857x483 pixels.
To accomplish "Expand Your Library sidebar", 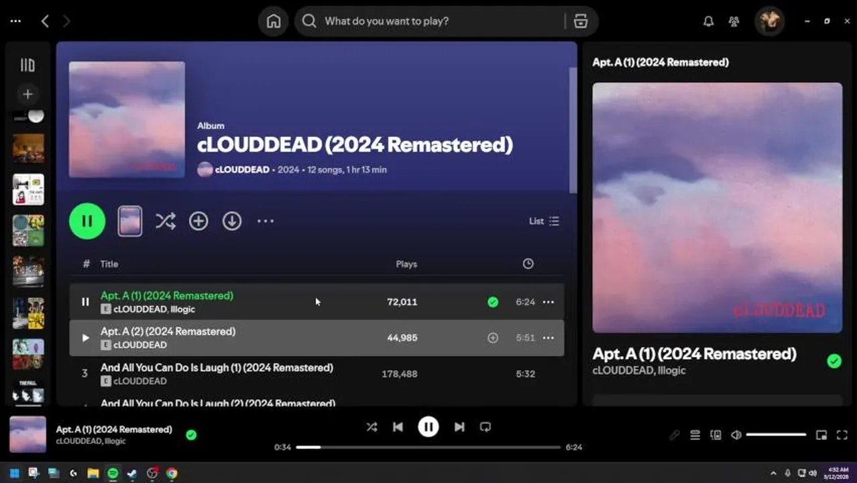I will (x=27, y=65).
